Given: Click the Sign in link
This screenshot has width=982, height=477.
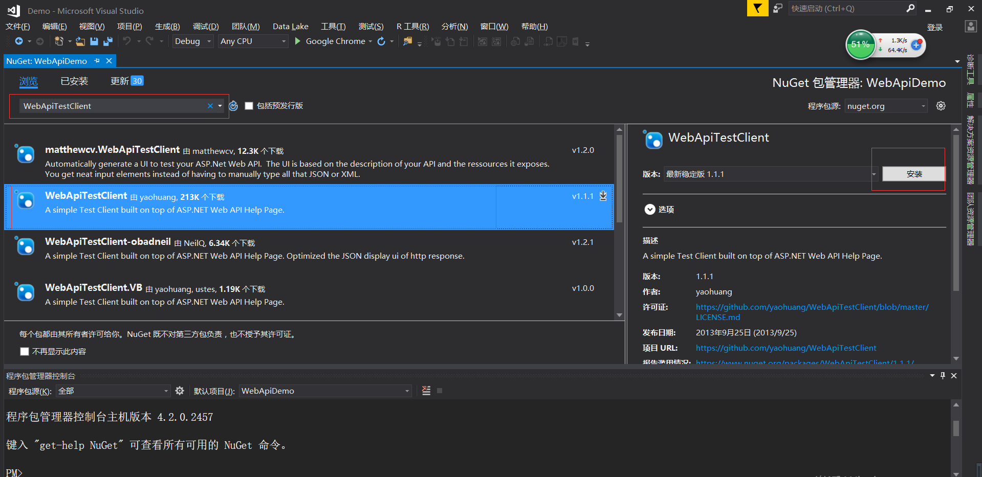Looking at the screenshot, I should pyautogui.click(x=934, y=27).
